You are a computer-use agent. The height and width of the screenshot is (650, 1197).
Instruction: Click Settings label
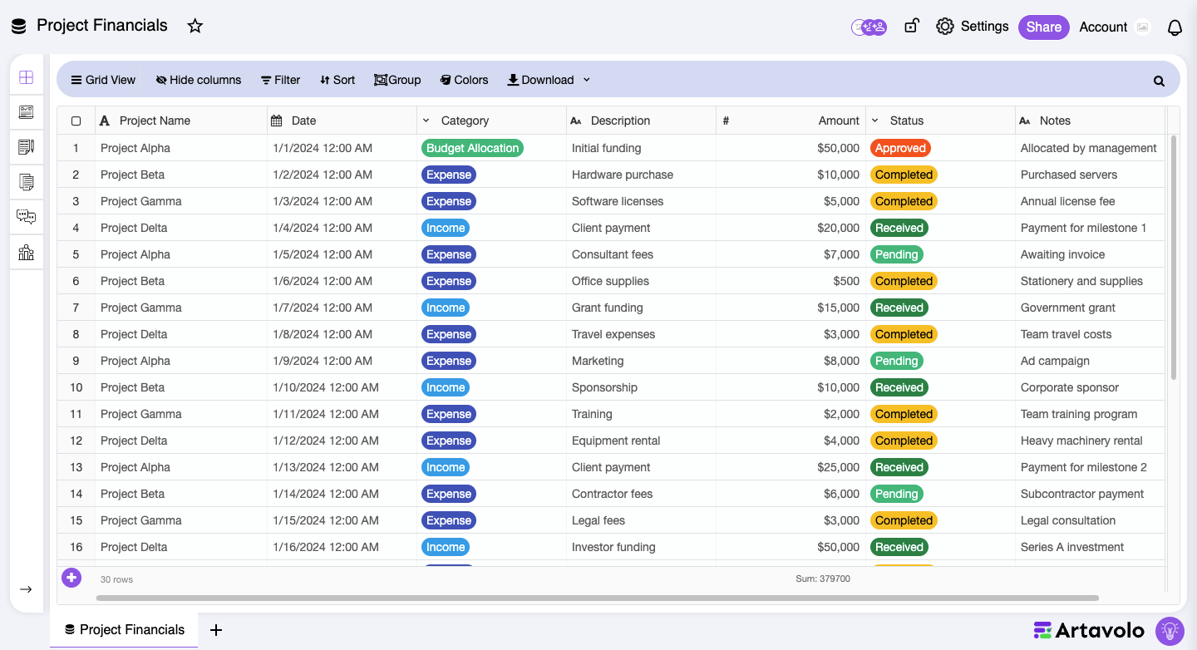tap(984, 27)
